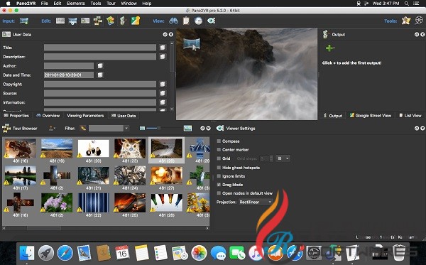Open Finder from the dock
Image resolution: width=426 pixels, height=265 pixels.
tap(27, 253)
